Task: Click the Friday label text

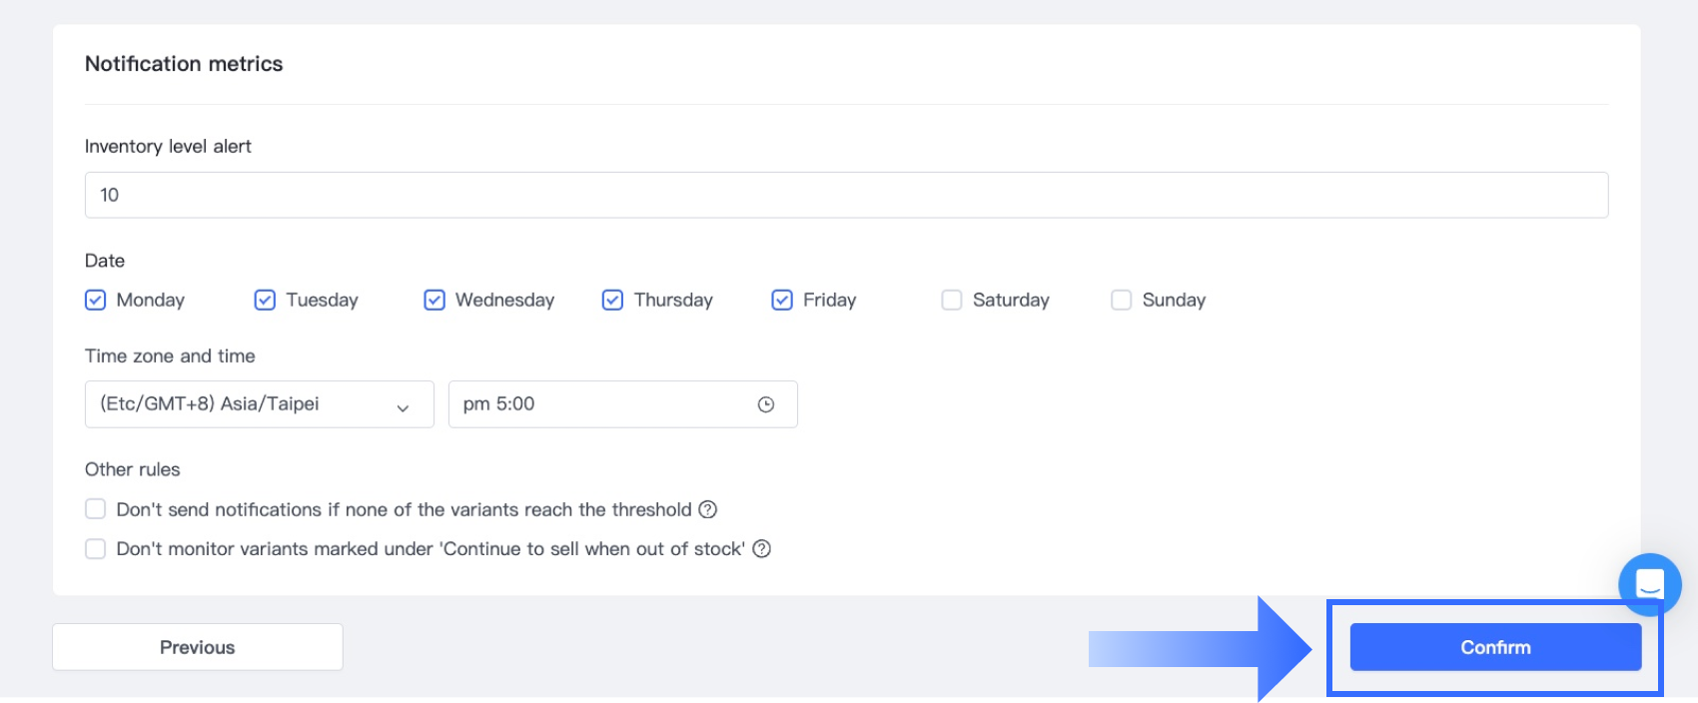Action: tap(829, 301)
